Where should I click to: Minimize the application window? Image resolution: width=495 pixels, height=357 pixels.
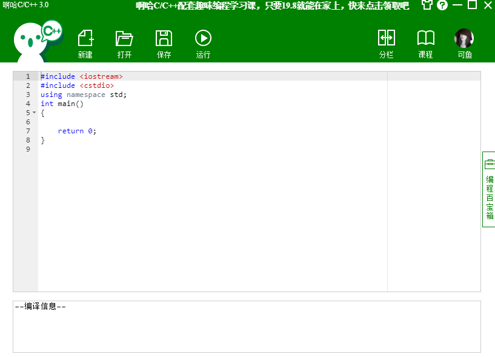pyautogui.click(x=458, y=5)
